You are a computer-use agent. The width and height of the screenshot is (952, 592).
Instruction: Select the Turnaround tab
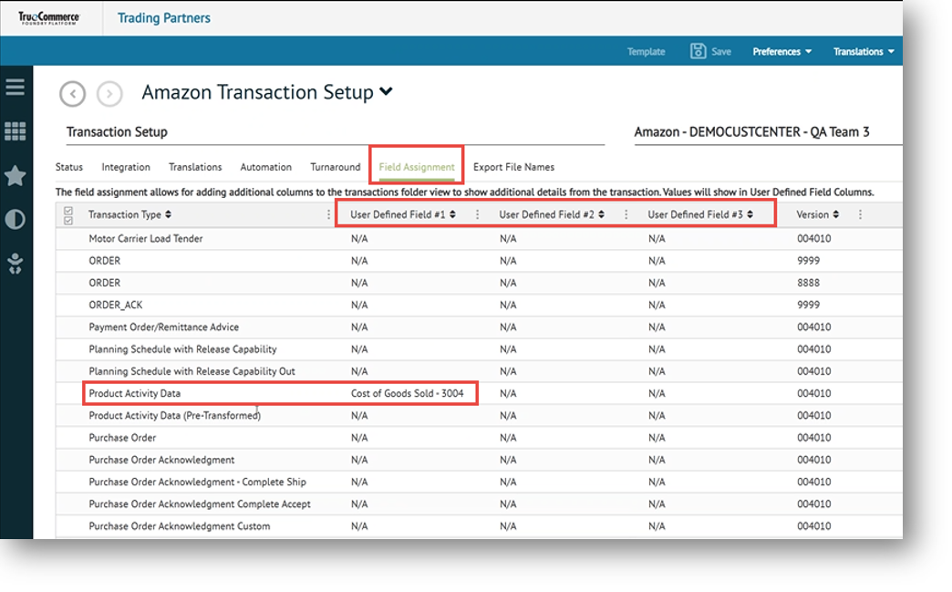[x=336, y=167]
